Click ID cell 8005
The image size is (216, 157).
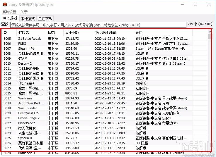(7, 39)
